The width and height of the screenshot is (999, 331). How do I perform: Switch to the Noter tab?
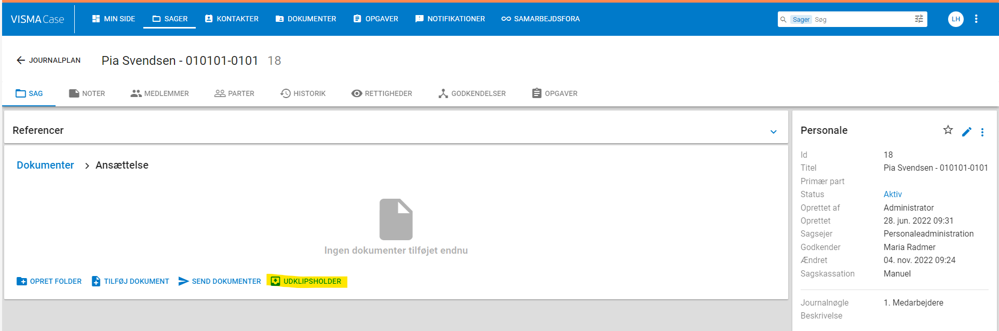click(x=87, y=93)
